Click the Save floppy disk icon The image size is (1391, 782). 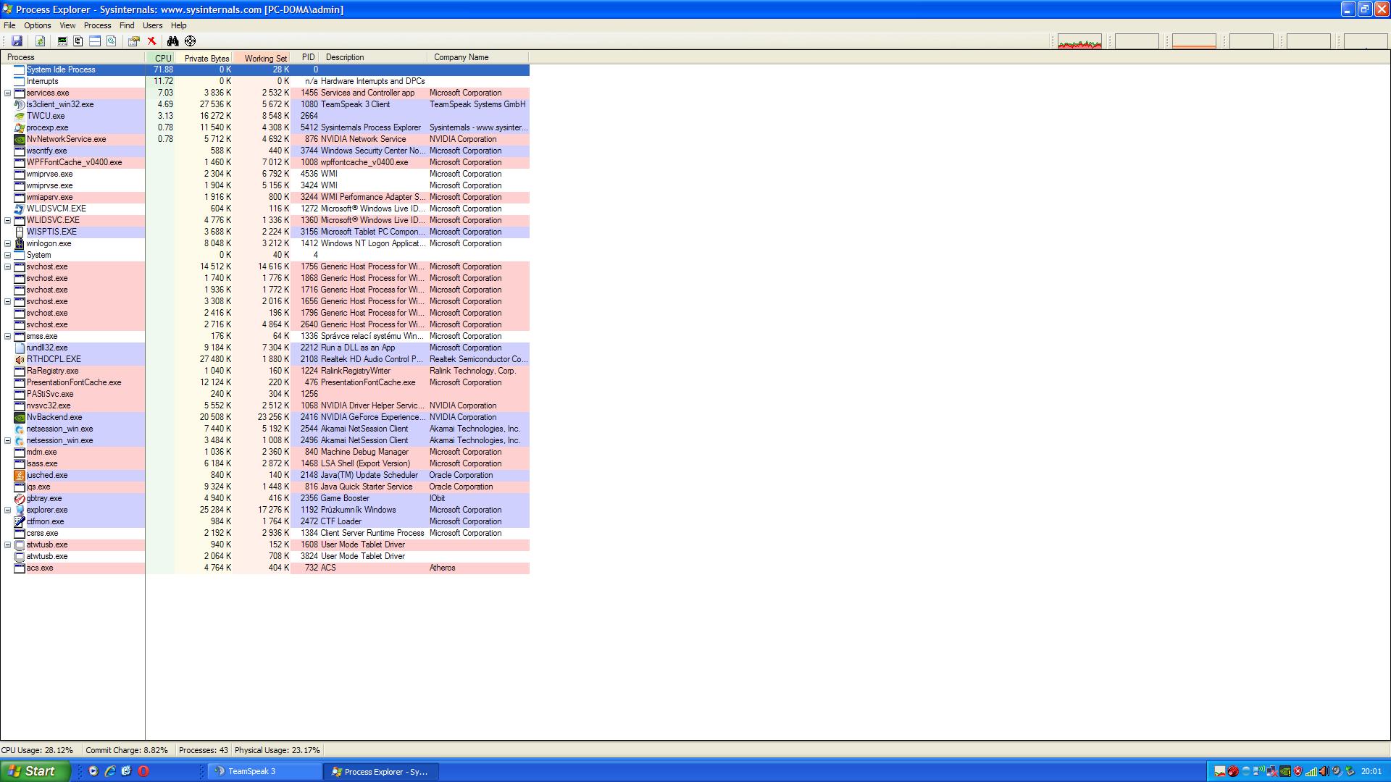coord(17,41)
